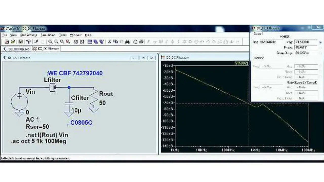
Task: Select the Mag radio button for Cursor 1
Action: 320,42
